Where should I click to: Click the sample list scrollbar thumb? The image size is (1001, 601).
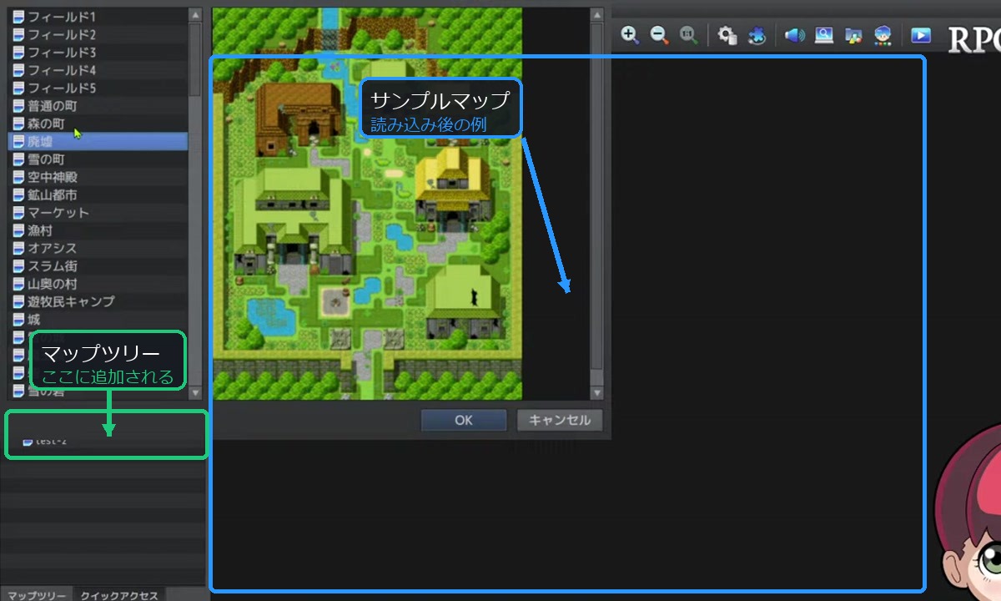195,58
